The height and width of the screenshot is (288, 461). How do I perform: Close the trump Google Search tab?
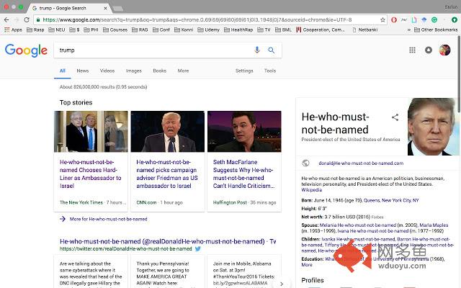tap(105, 8)
